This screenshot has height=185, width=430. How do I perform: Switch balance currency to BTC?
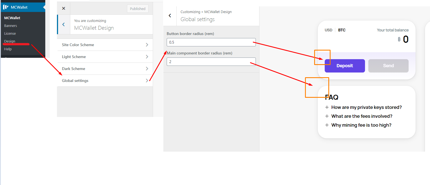coord(342,30)
